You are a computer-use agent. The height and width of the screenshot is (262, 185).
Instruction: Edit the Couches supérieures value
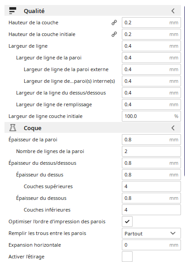(x=151, y=186)
